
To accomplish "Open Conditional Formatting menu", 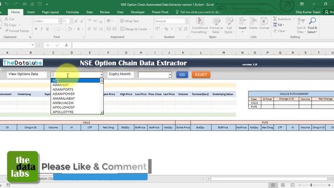I will tap(199, 26).
